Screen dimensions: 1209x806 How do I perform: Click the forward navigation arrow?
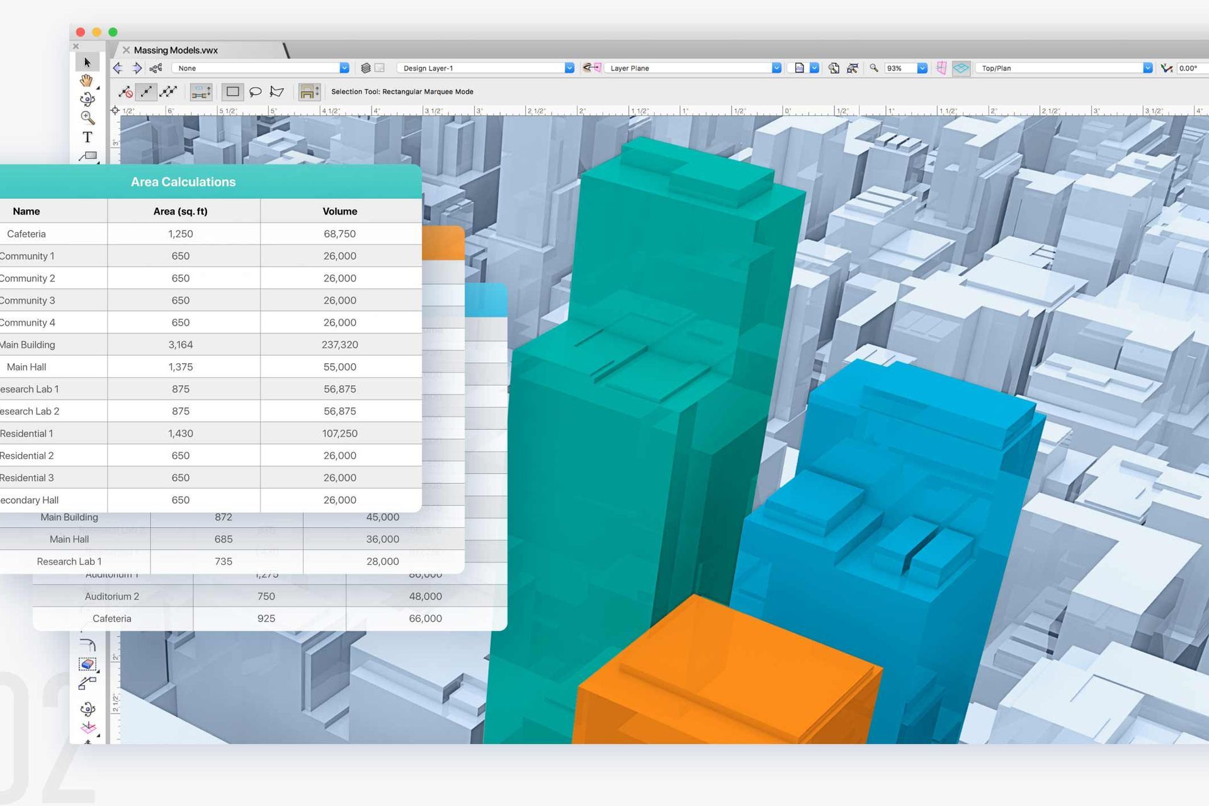tap(137, 68)
